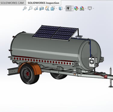
Task: Open the Dynamic Annotation Views icon
Action: [47, 8]
